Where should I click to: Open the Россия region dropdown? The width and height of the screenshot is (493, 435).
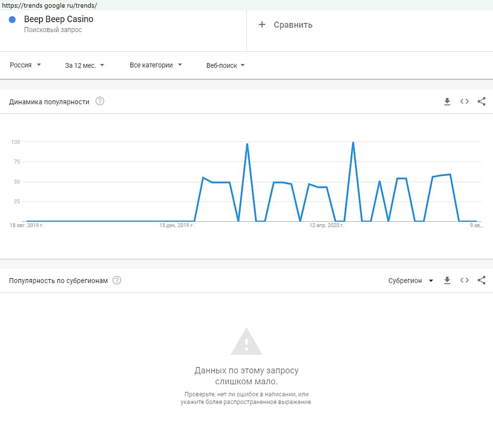click(x=25, y=65)
